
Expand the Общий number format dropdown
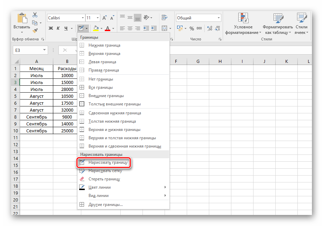[x=219, y=18]
